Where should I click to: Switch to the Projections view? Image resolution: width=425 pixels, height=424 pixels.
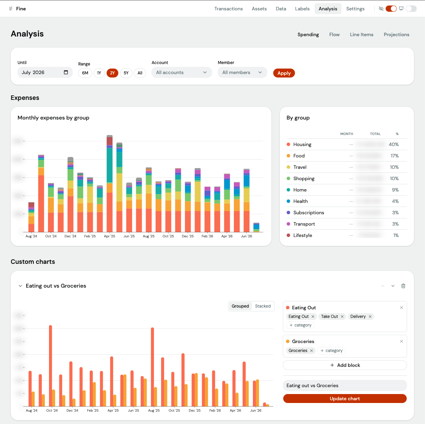[396, 34]
